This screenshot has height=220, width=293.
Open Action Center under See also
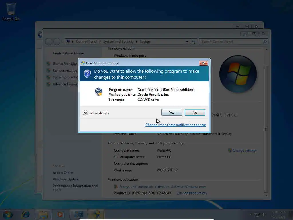63,173
